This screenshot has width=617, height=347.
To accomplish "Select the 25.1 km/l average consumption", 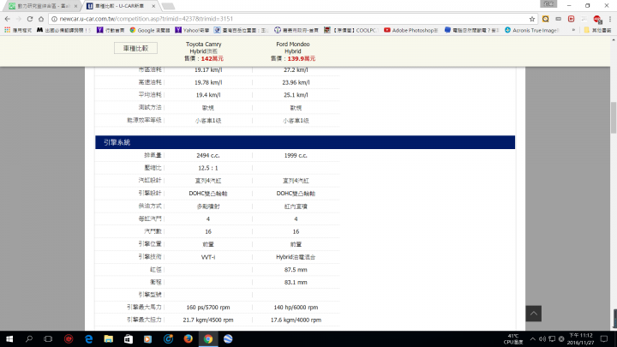I will click(296, 95).
